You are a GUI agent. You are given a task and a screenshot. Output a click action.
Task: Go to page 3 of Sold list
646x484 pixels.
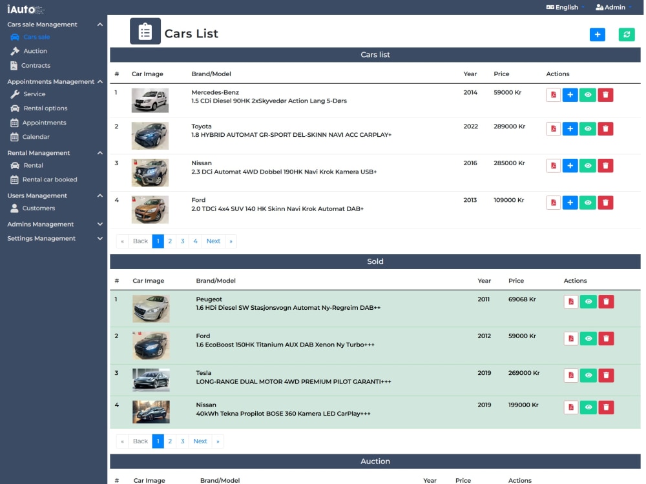coord(183,441)
